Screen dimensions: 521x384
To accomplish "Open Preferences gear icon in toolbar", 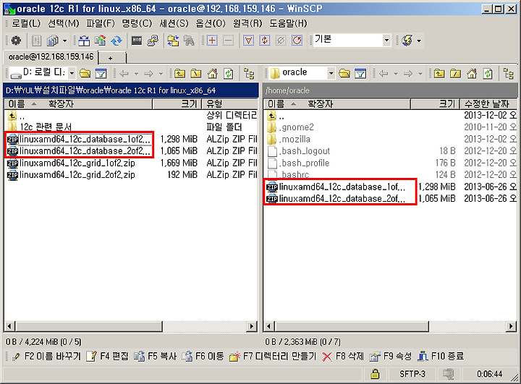I will [x=16, y=40].
